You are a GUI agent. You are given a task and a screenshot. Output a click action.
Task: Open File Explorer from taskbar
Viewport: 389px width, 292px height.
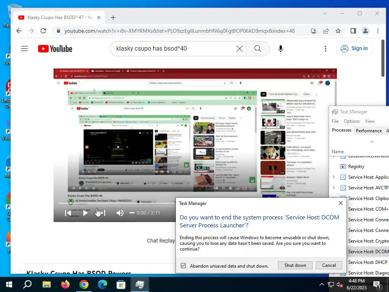coord(46,284)
